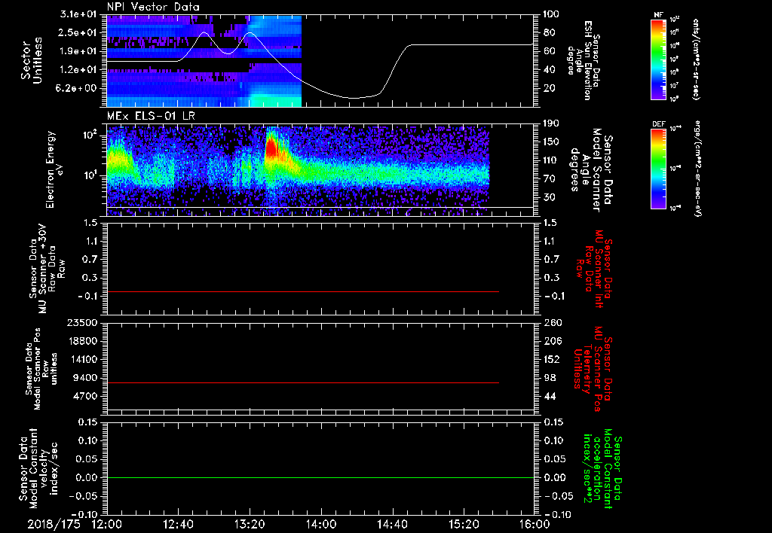Click the 9400 scanner position axis value
This screenshot has width=772, height=533.
(x=86, y=378)
